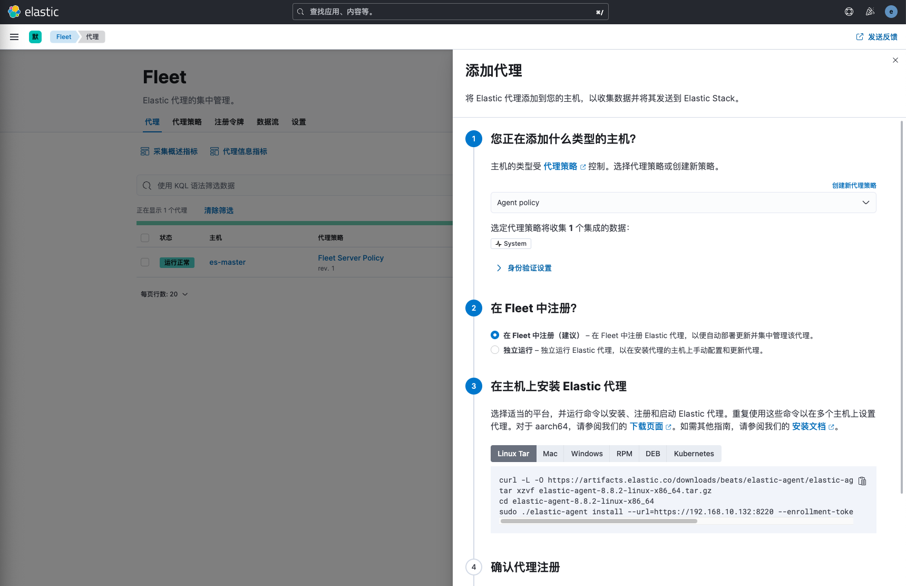Screen dimensions: 906x586
Task: Click the Send feedback link
Action: coord(877,37)
